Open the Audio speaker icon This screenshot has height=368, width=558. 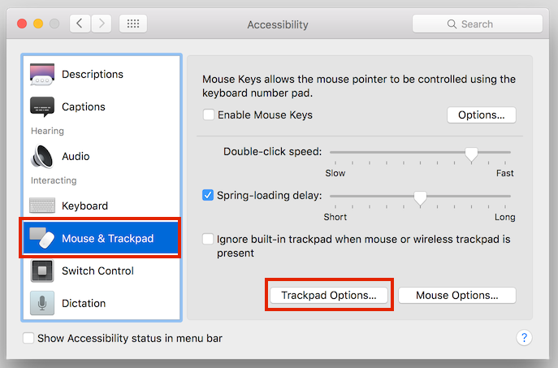tap(42, 156)
